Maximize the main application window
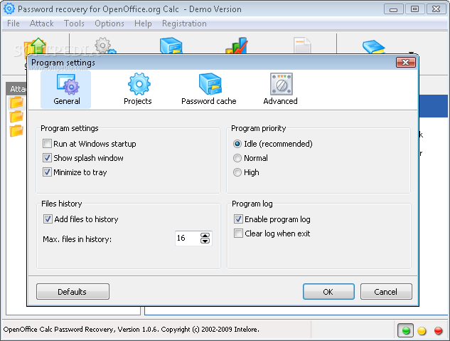 point(414,9)
